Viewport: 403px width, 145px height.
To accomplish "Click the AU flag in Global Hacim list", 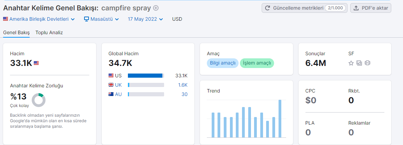I will (111, 94).
